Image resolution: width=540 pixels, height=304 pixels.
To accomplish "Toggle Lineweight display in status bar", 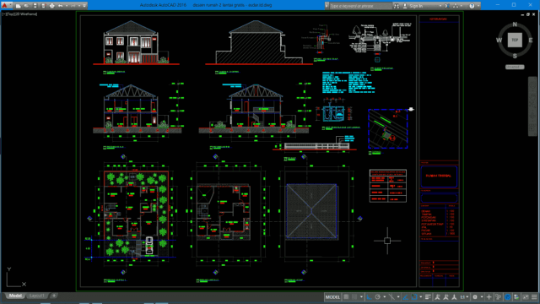I will click(x=428, y=297).
